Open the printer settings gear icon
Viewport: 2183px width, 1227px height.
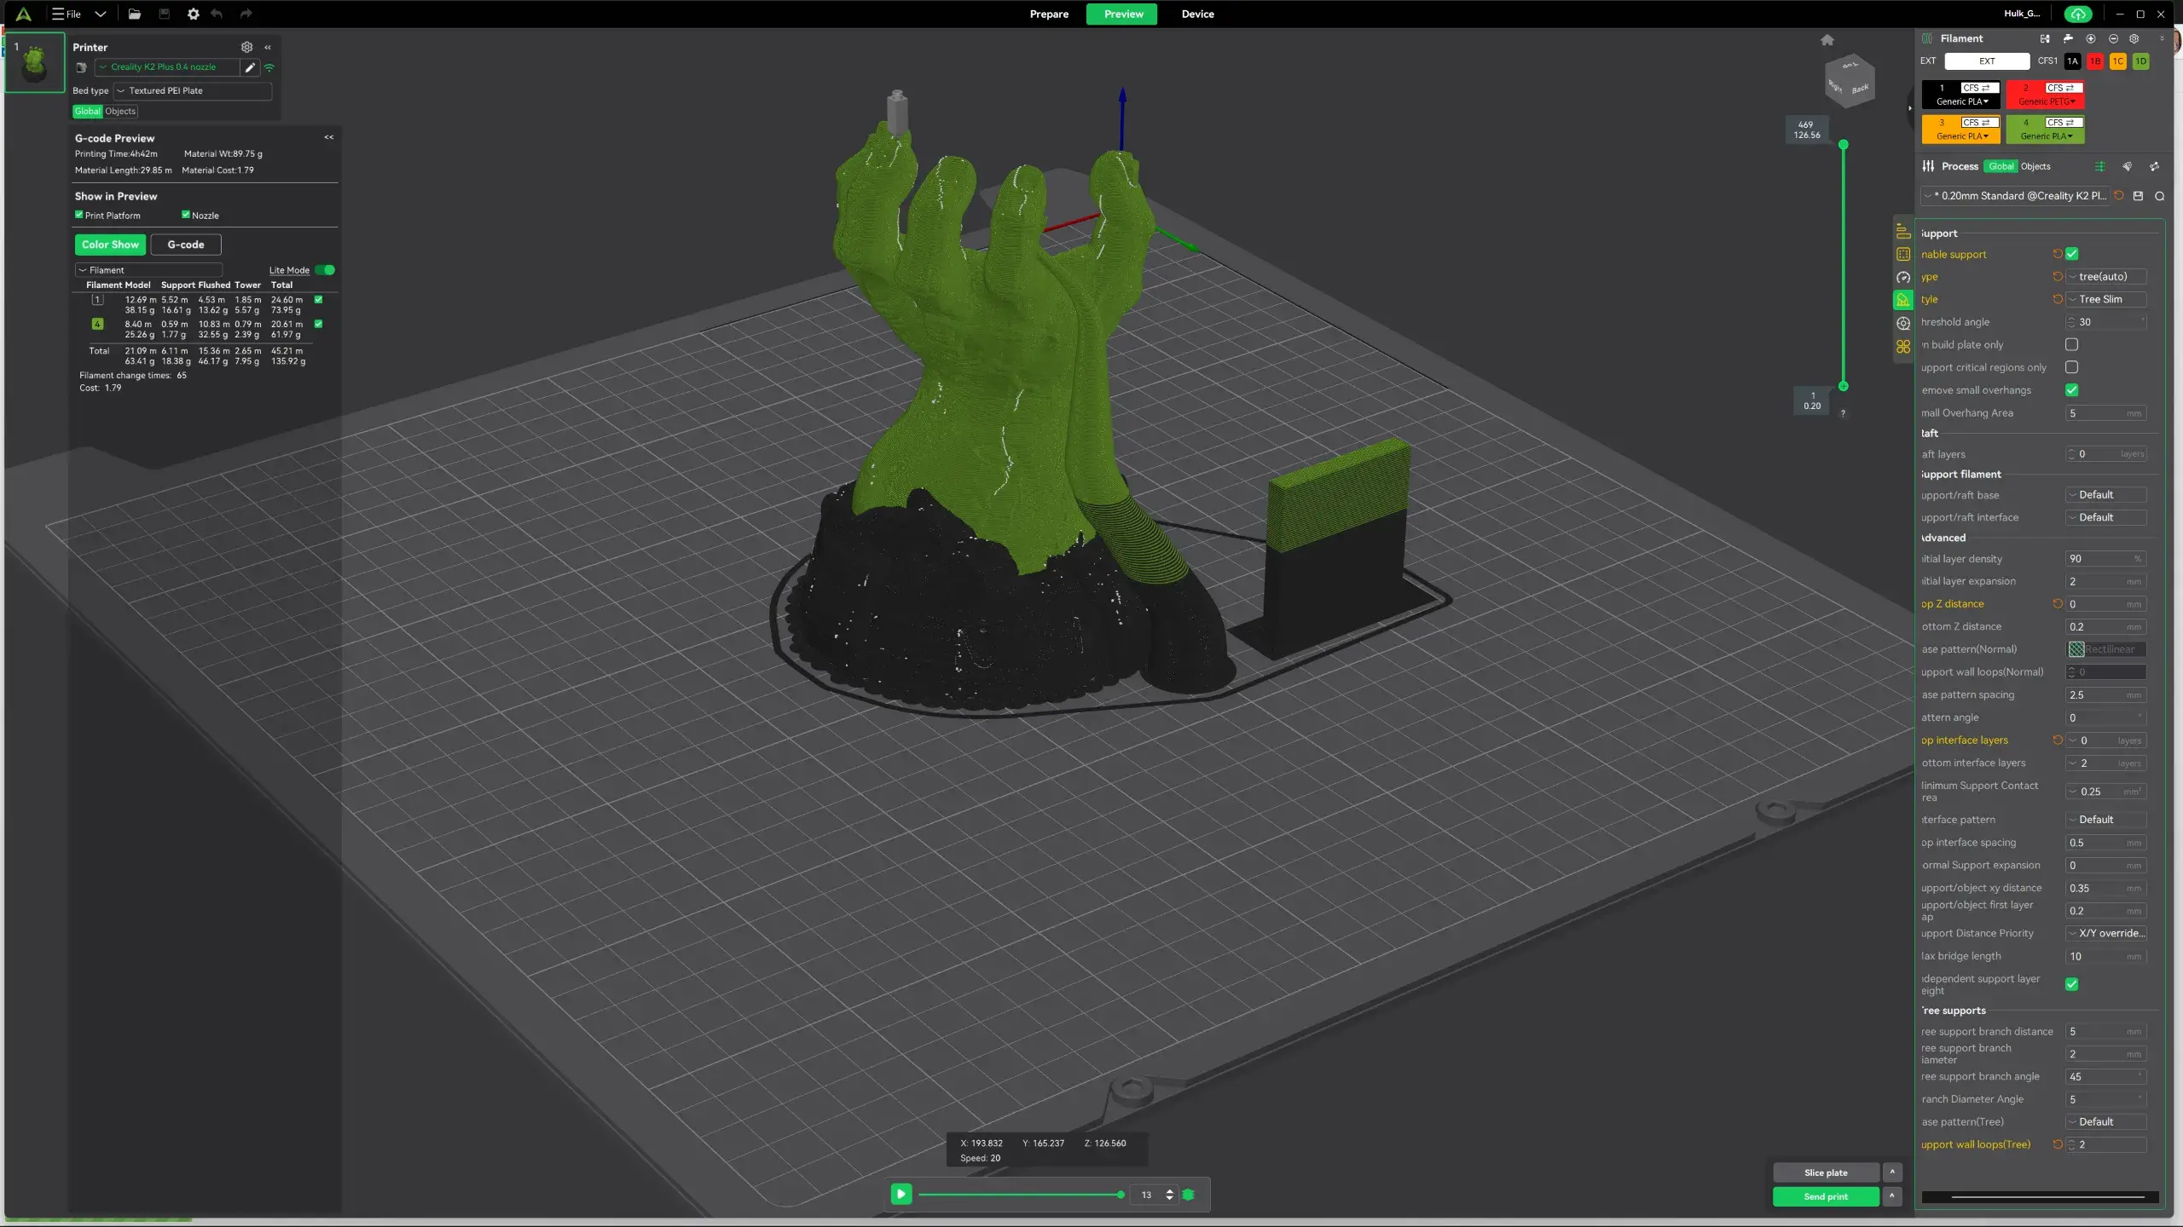(x=246, y=47)
